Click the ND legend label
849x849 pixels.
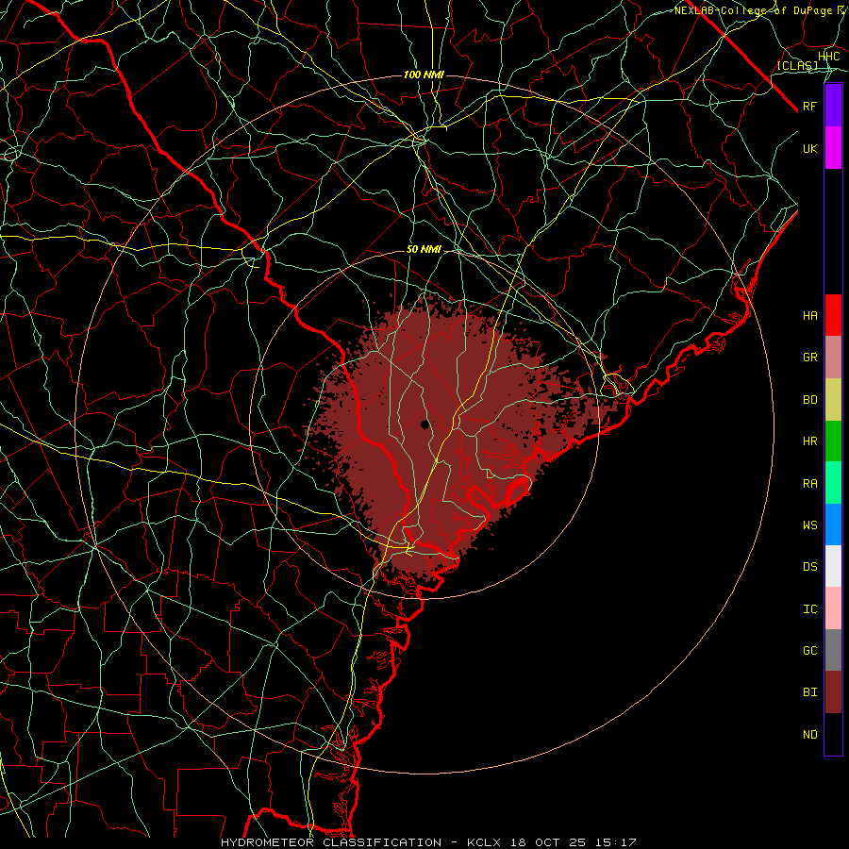[809, 735]
